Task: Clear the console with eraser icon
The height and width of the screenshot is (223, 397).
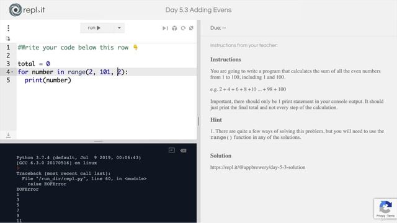Action: 184,151
